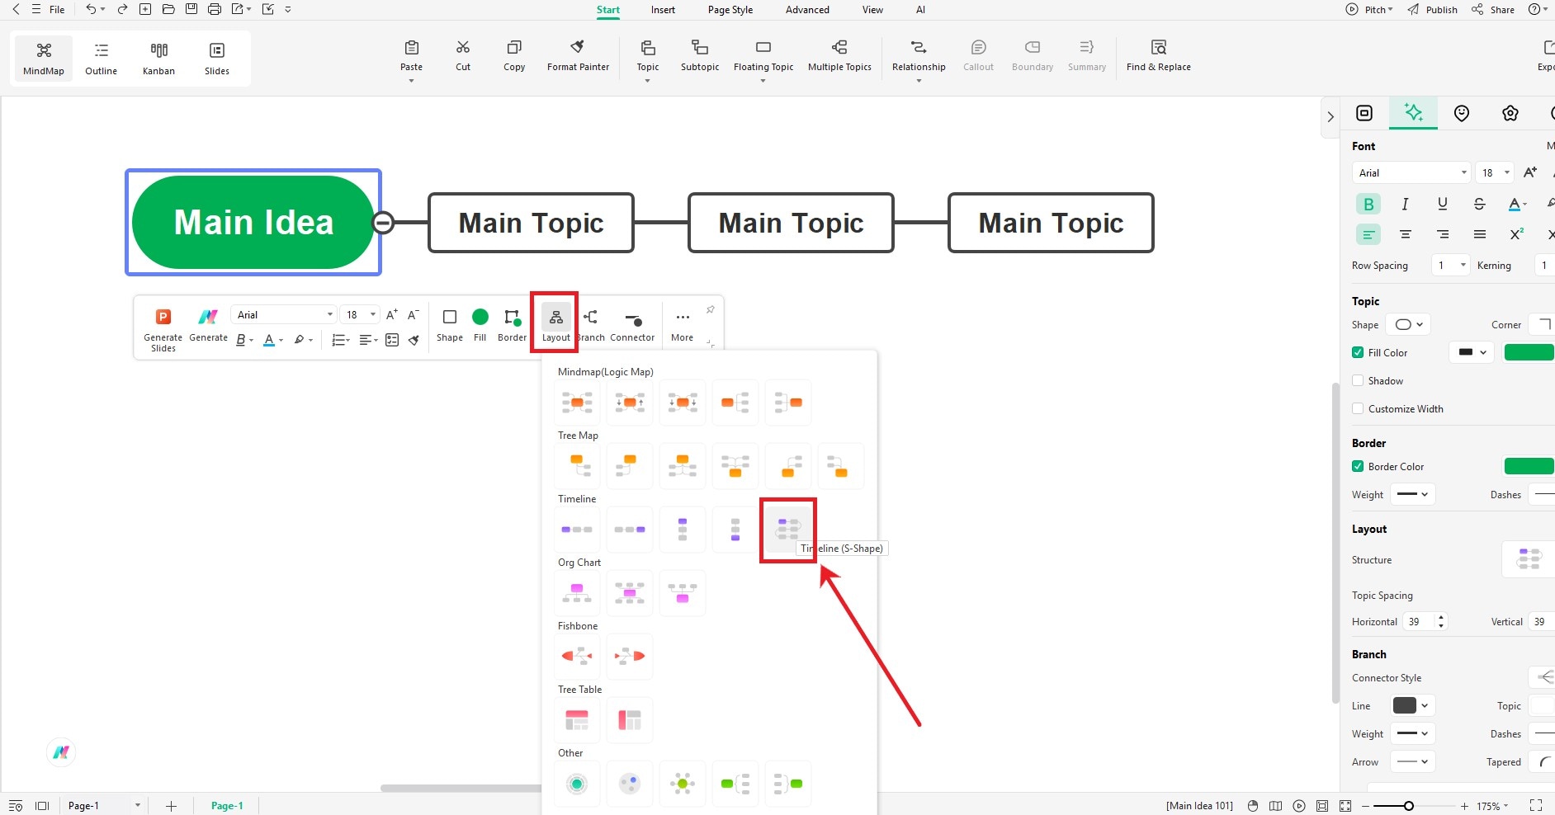The height and width of the screenshot is (815, 1555).
Task: Choose the first Tree Table layout
Action: pyautogui.click(x=577, y=719)
